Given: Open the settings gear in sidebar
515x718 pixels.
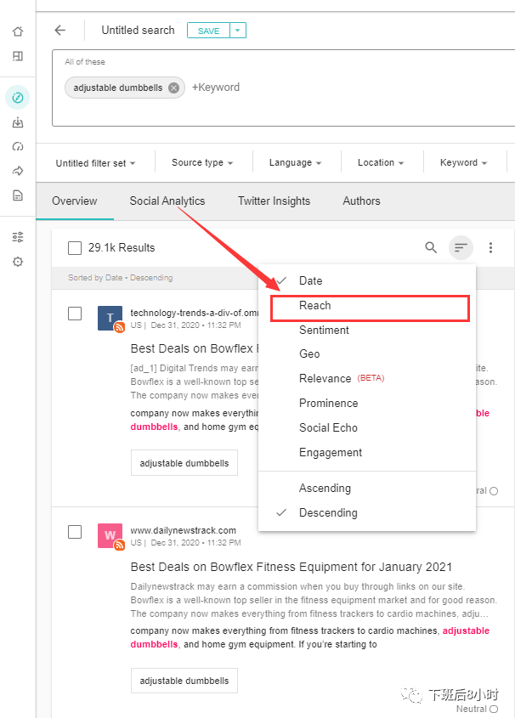Looking at the screenshot, I should point(18,262).
